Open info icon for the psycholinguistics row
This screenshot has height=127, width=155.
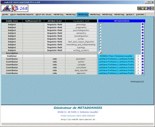(x=143, y=30)
